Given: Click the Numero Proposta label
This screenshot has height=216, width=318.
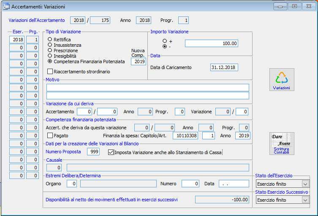Looking at the screenshot, I should point(63,152).
